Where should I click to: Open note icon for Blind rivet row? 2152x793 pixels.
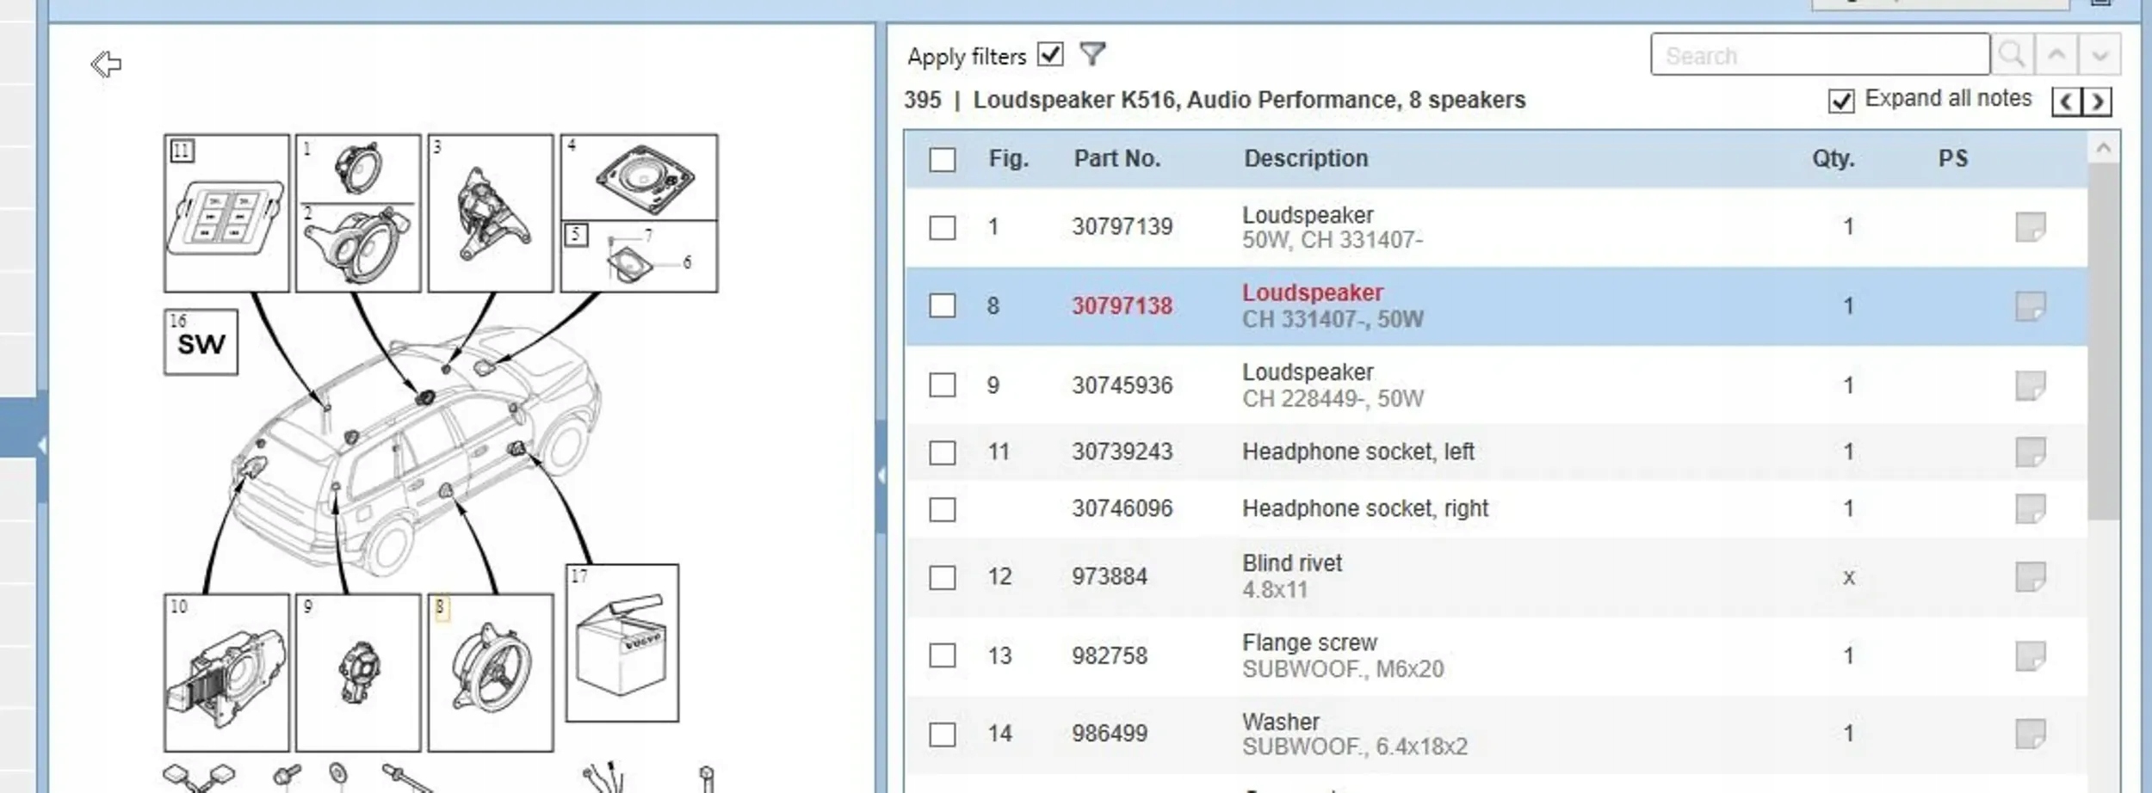(x=2031, y=577)
